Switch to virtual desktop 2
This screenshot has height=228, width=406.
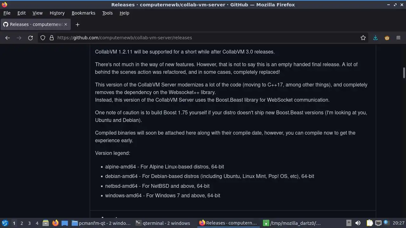click(22, 223)
